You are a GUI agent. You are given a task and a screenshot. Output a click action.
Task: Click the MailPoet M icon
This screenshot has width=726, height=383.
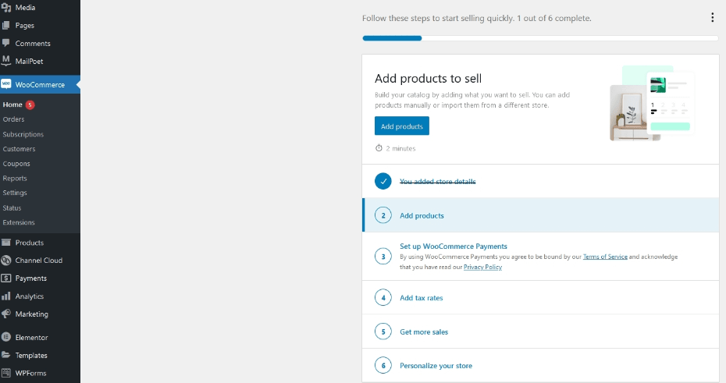coord(6,61)
